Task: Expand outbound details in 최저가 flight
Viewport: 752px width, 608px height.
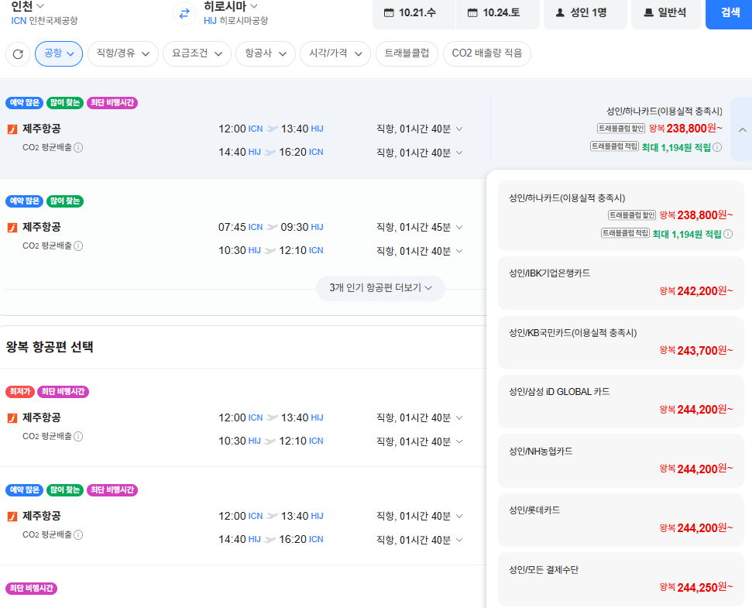Action: click(459, 417)
